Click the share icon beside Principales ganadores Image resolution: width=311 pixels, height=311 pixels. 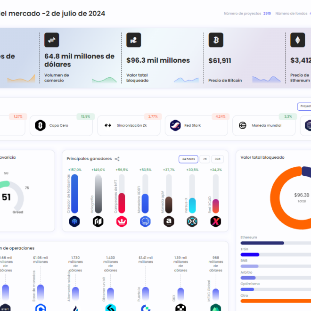pyautogui.click(x=117, y=159)
